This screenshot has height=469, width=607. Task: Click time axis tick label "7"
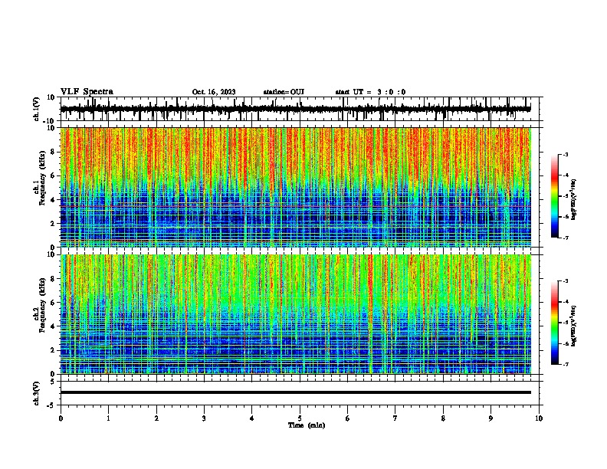(395, 418)
